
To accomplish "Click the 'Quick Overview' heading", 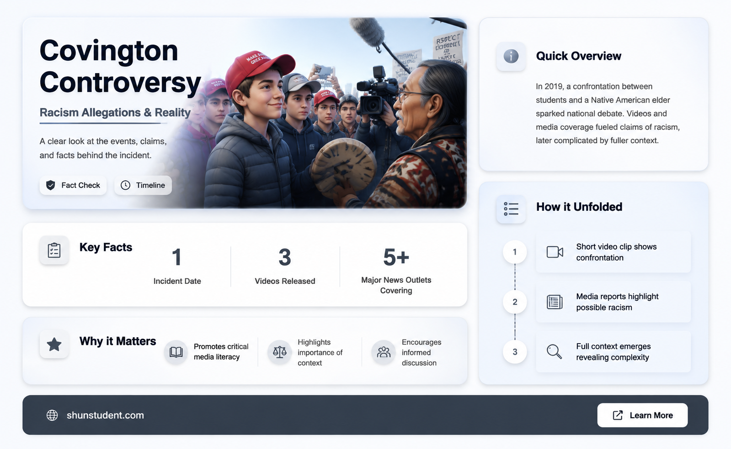I will [578, 56].
